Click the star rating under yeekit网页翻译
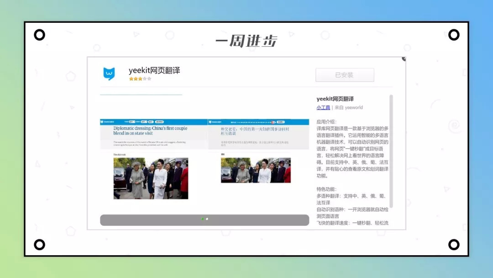The height and width of the screenshot is (278, 493). pos(140,79)
